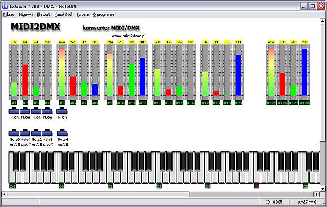Click the horizontal scrollbar left arrow
327x207 pixels.
pyautogui.click(x=5, y=195)
